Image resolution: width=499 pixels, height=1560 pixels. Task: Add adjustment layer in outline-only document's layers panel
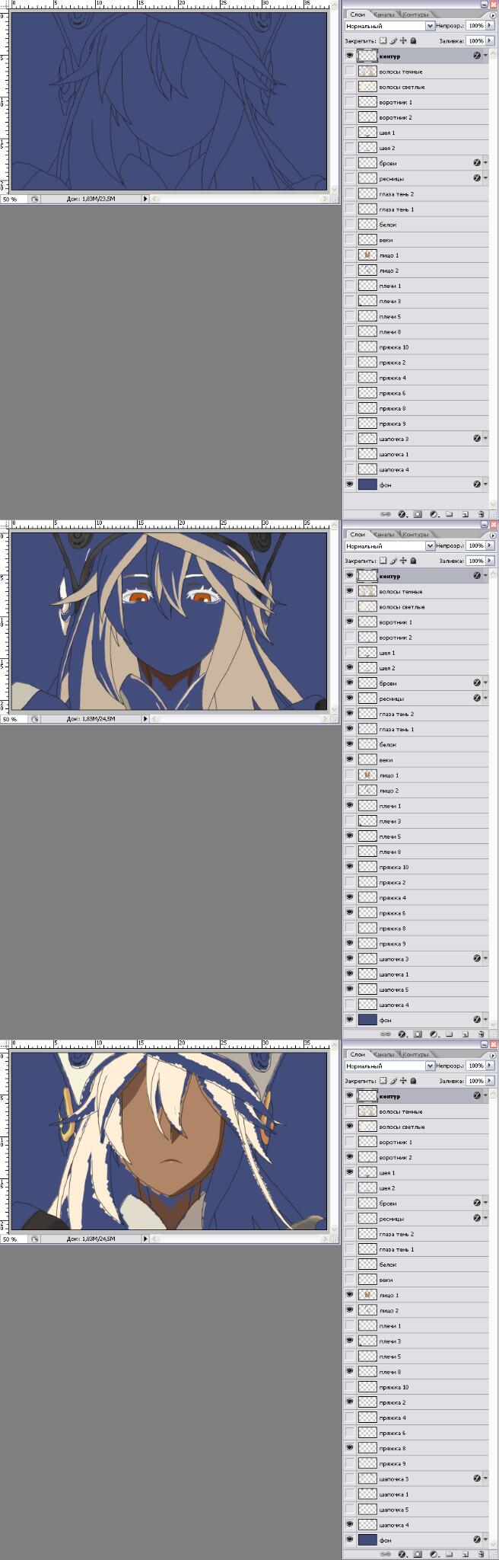tap(434, 514)
